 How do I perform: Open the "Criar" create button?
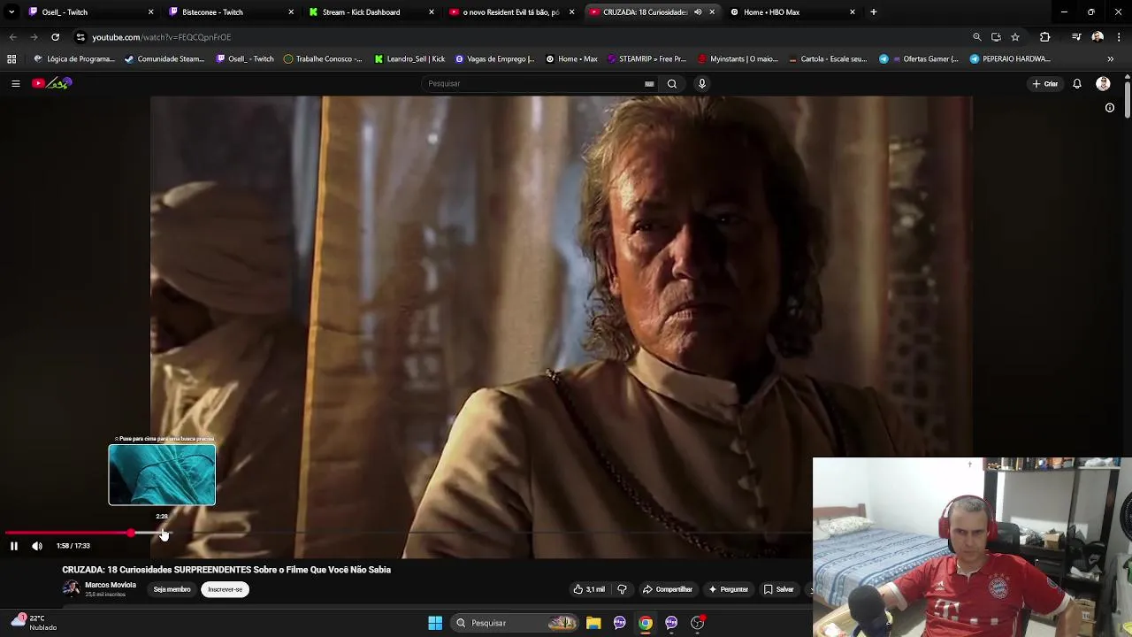click(x=1044, y=84)
